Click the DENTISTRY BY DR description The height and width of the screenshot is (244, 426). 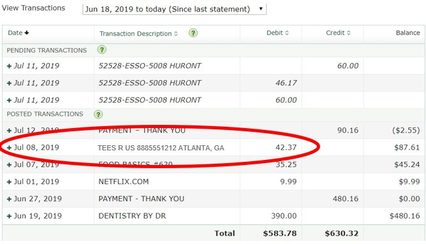click(132, 216)
